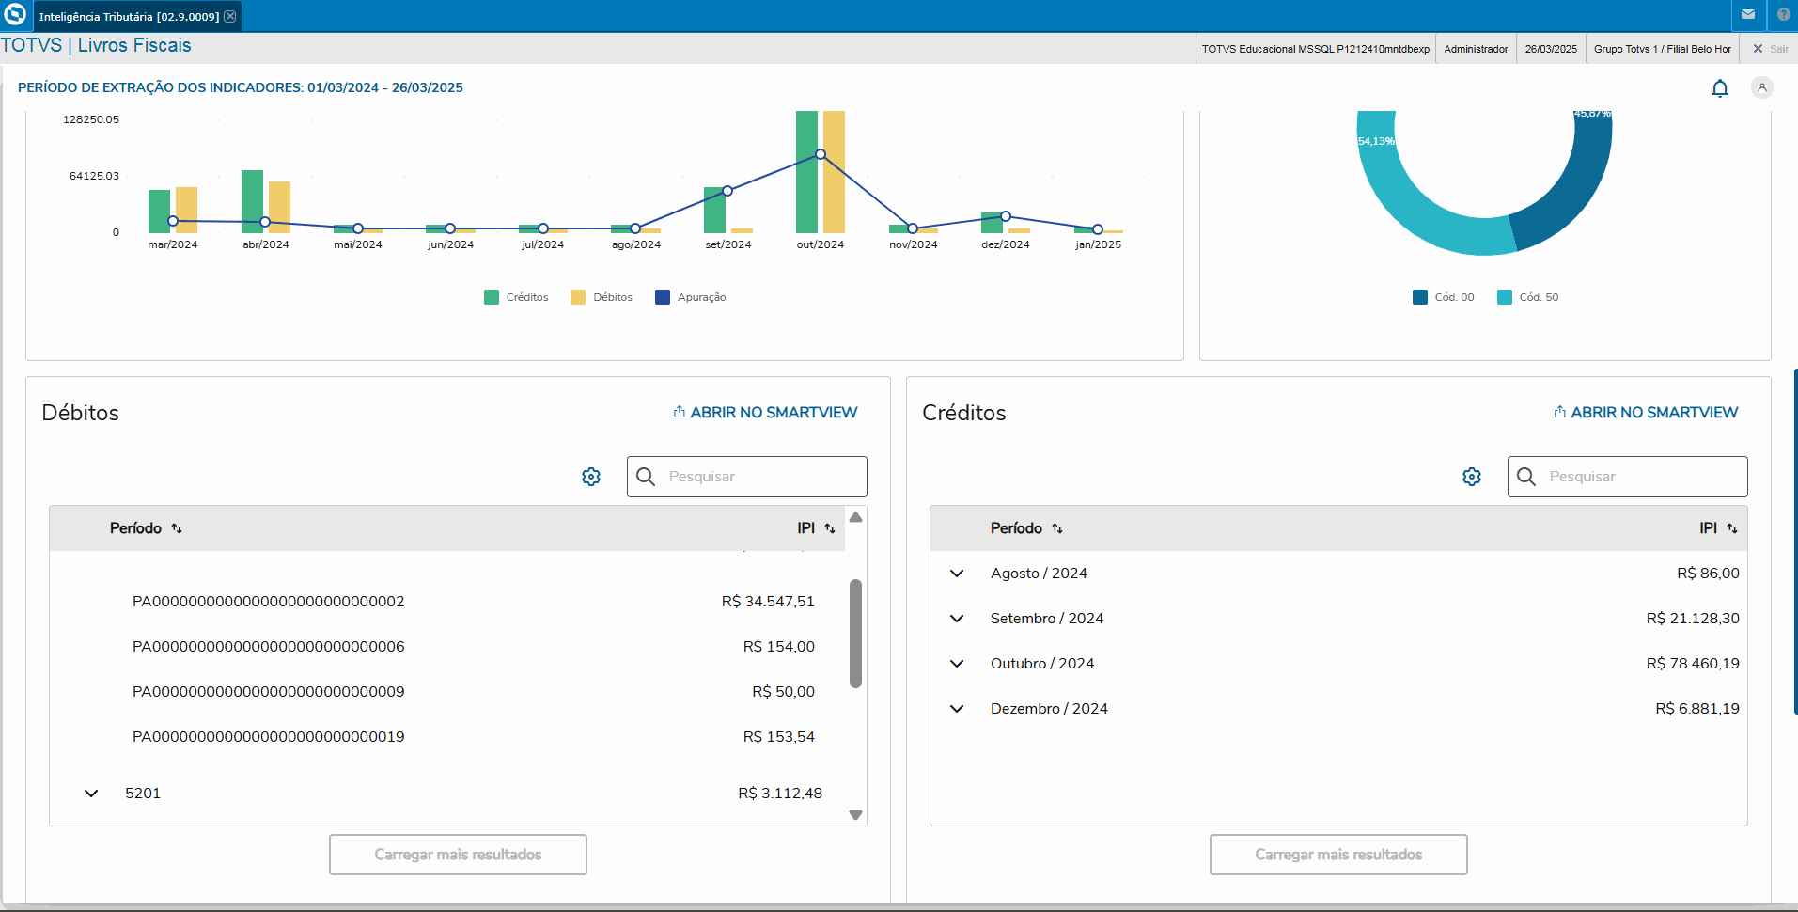Click the Créditos search magnifier icon
Image resolution: width=1798 pixels, height=912 pixels.
pos(1526,477)
